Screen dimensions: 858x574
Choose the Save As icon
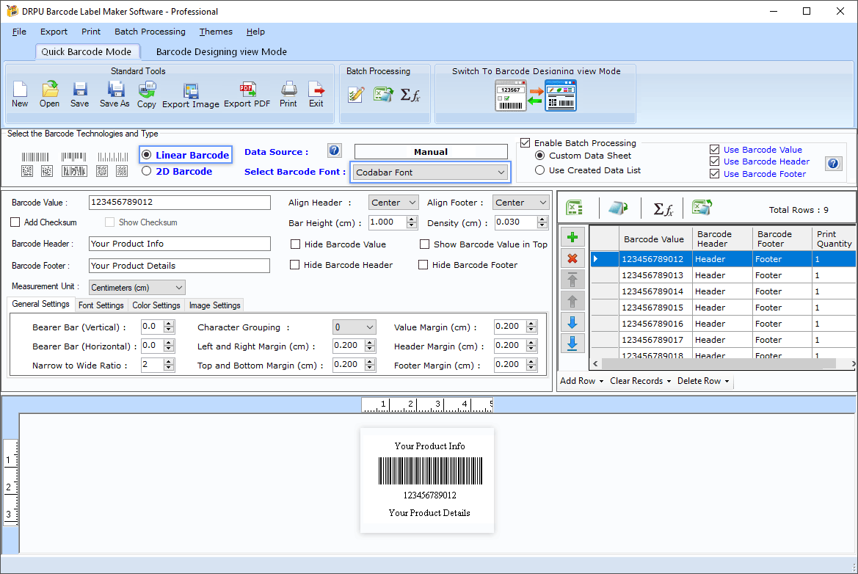pyautogui.click(x=115, y=94)
